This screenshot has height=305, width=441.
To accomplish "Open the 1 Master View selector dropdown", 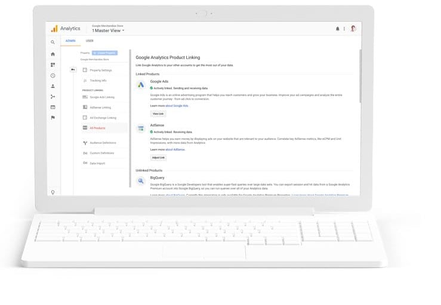I will tap(108, 30).
